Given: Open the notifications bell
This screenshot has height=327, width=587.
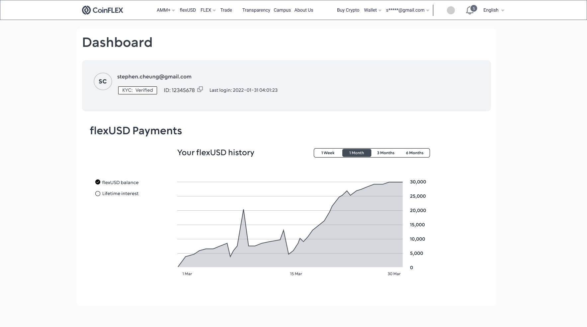Looking at the screenshot, I should 470,10.
